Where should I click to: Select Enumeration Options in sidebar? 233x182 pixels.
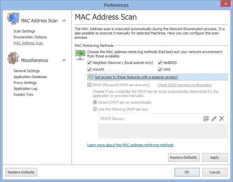tap(30, 37)
